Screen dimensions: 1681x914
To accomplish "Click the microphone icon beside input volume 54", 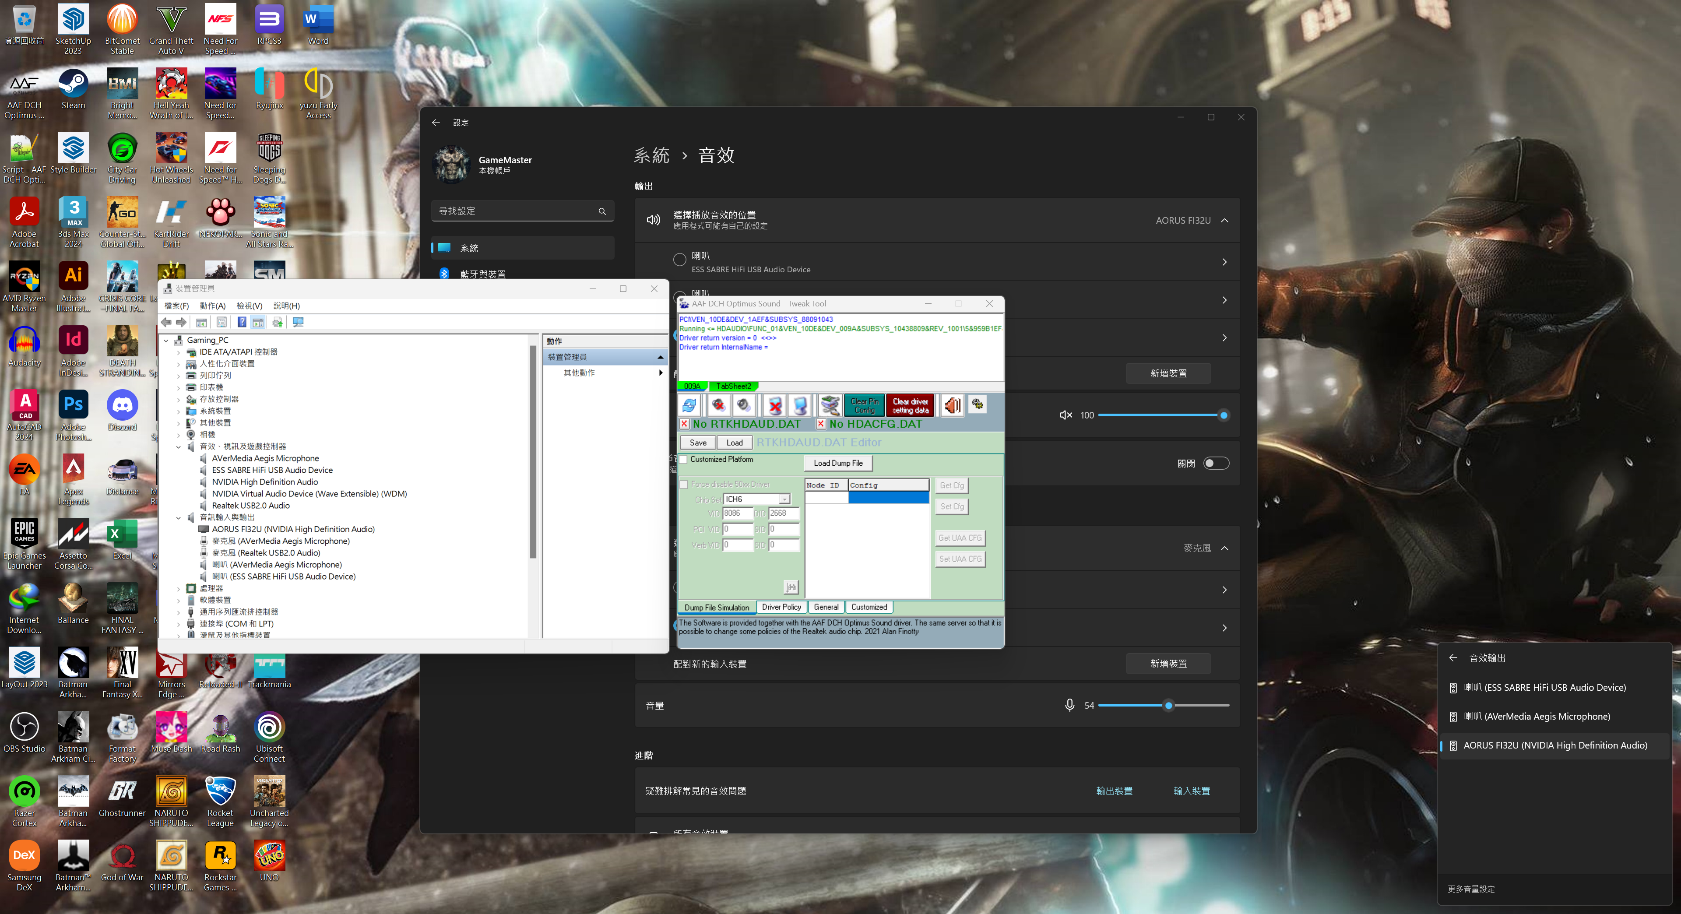I will pyautogui.click(x=1069, y=705).
